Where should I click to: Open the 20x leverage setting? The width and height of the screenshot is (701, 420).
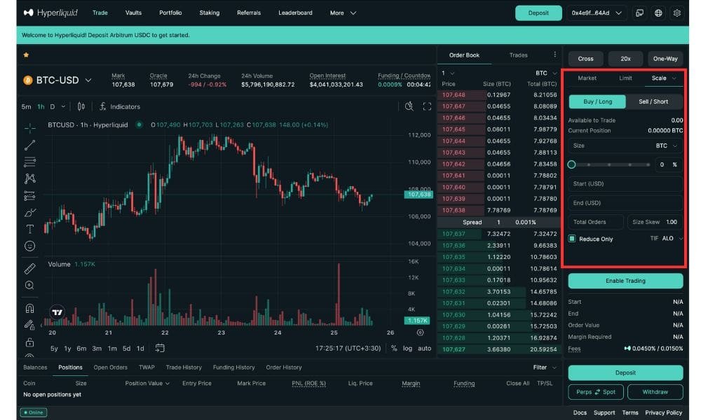tap(625, 59)
